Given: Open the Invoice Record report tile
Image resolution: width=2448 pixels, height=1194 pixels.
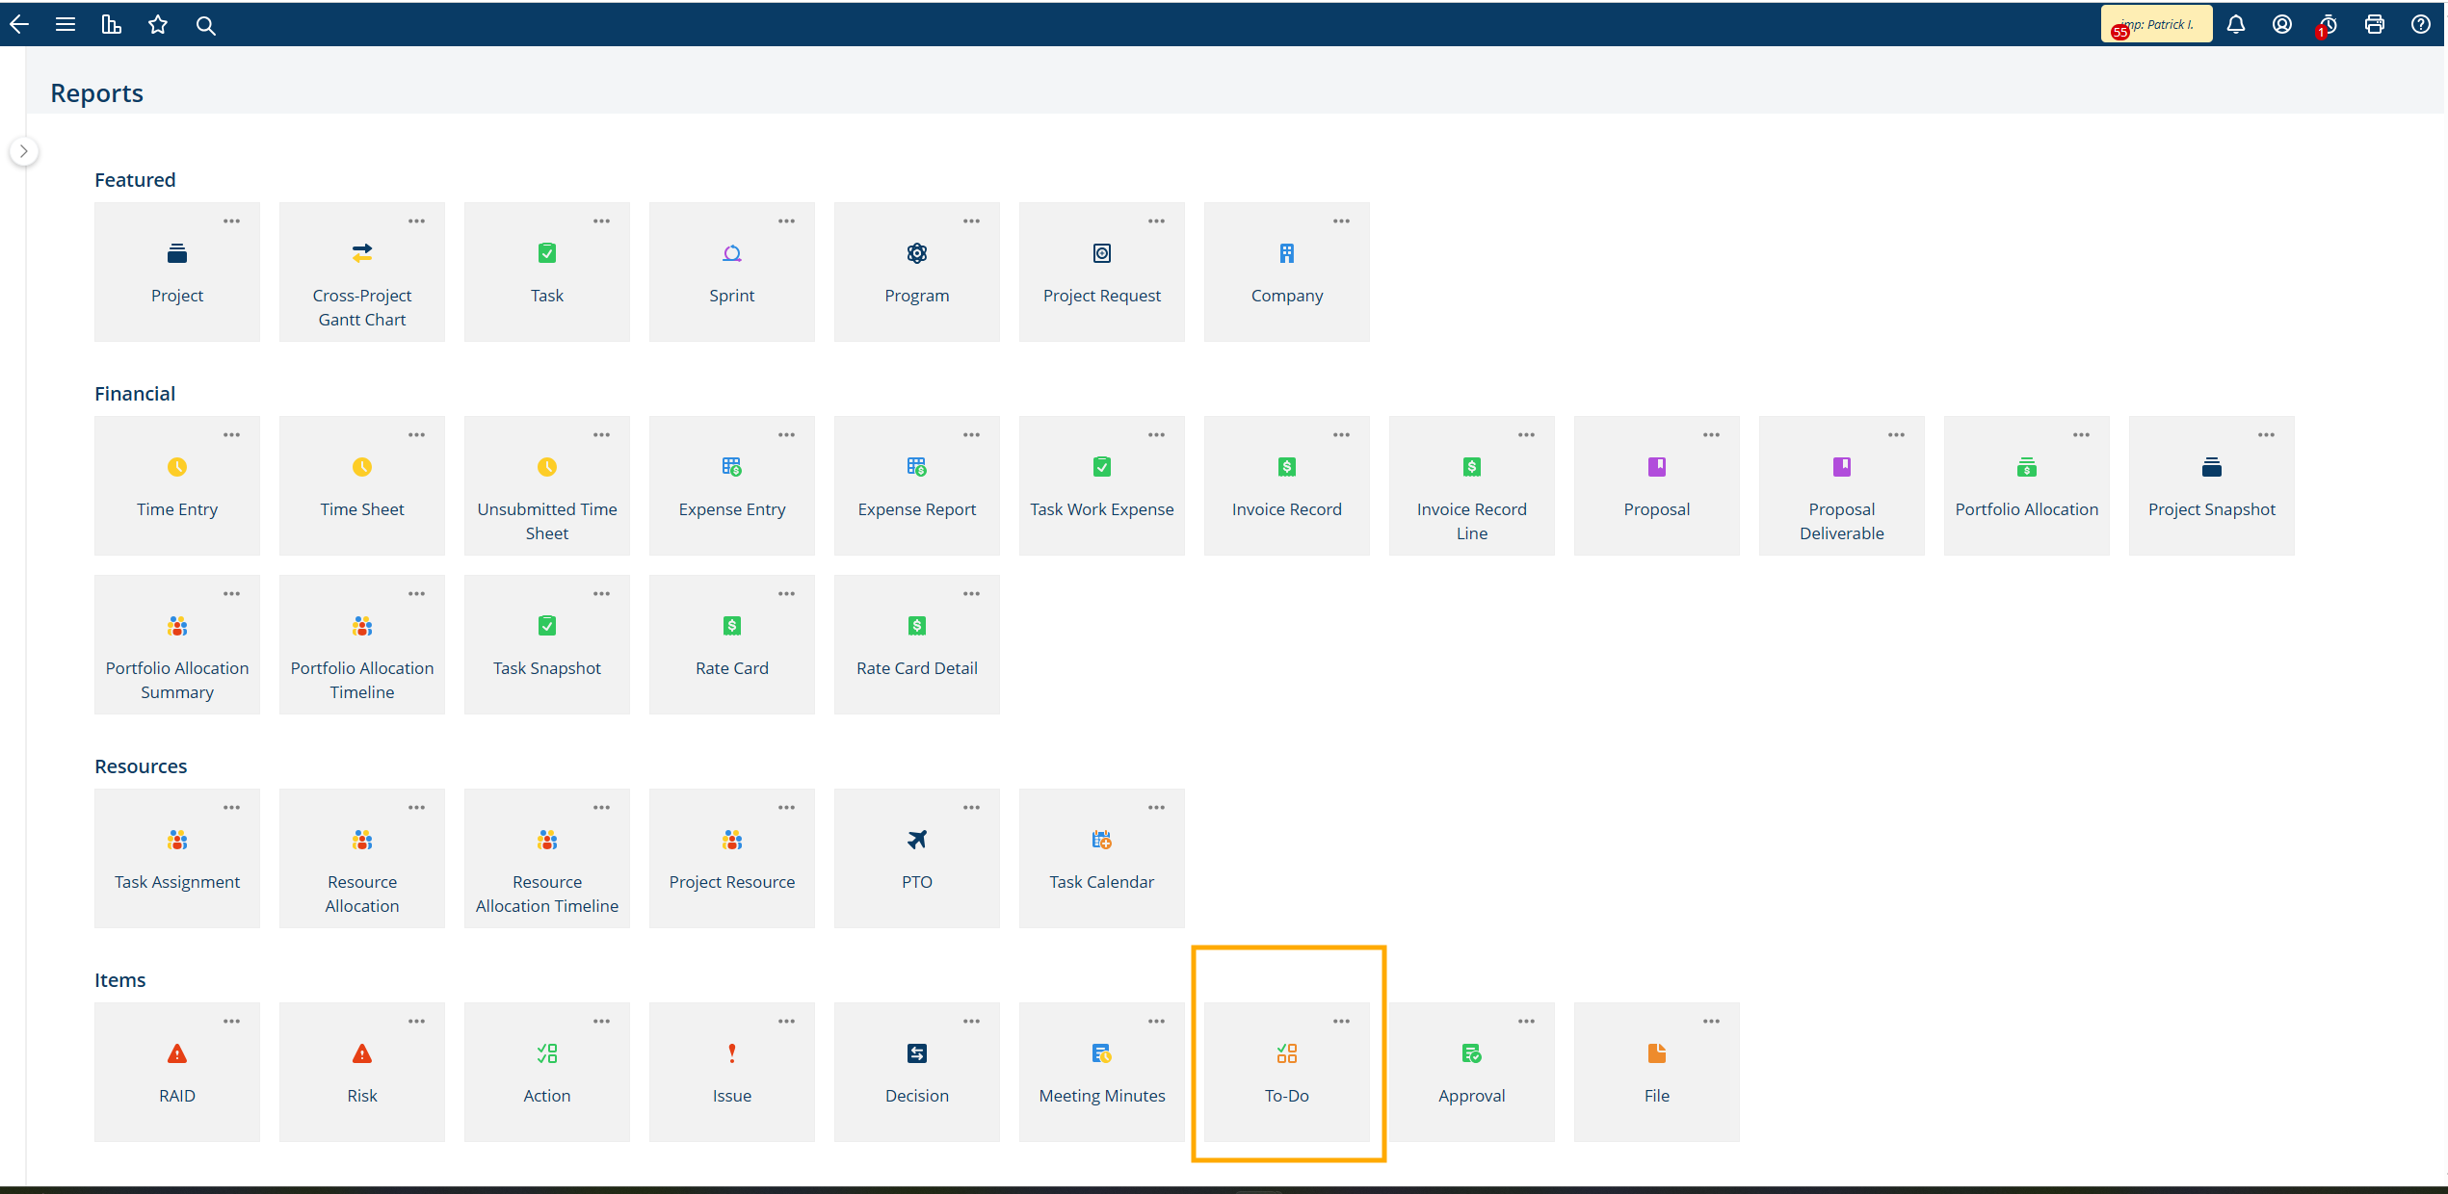Looking at the screenshot, I should pos(1287,485).
